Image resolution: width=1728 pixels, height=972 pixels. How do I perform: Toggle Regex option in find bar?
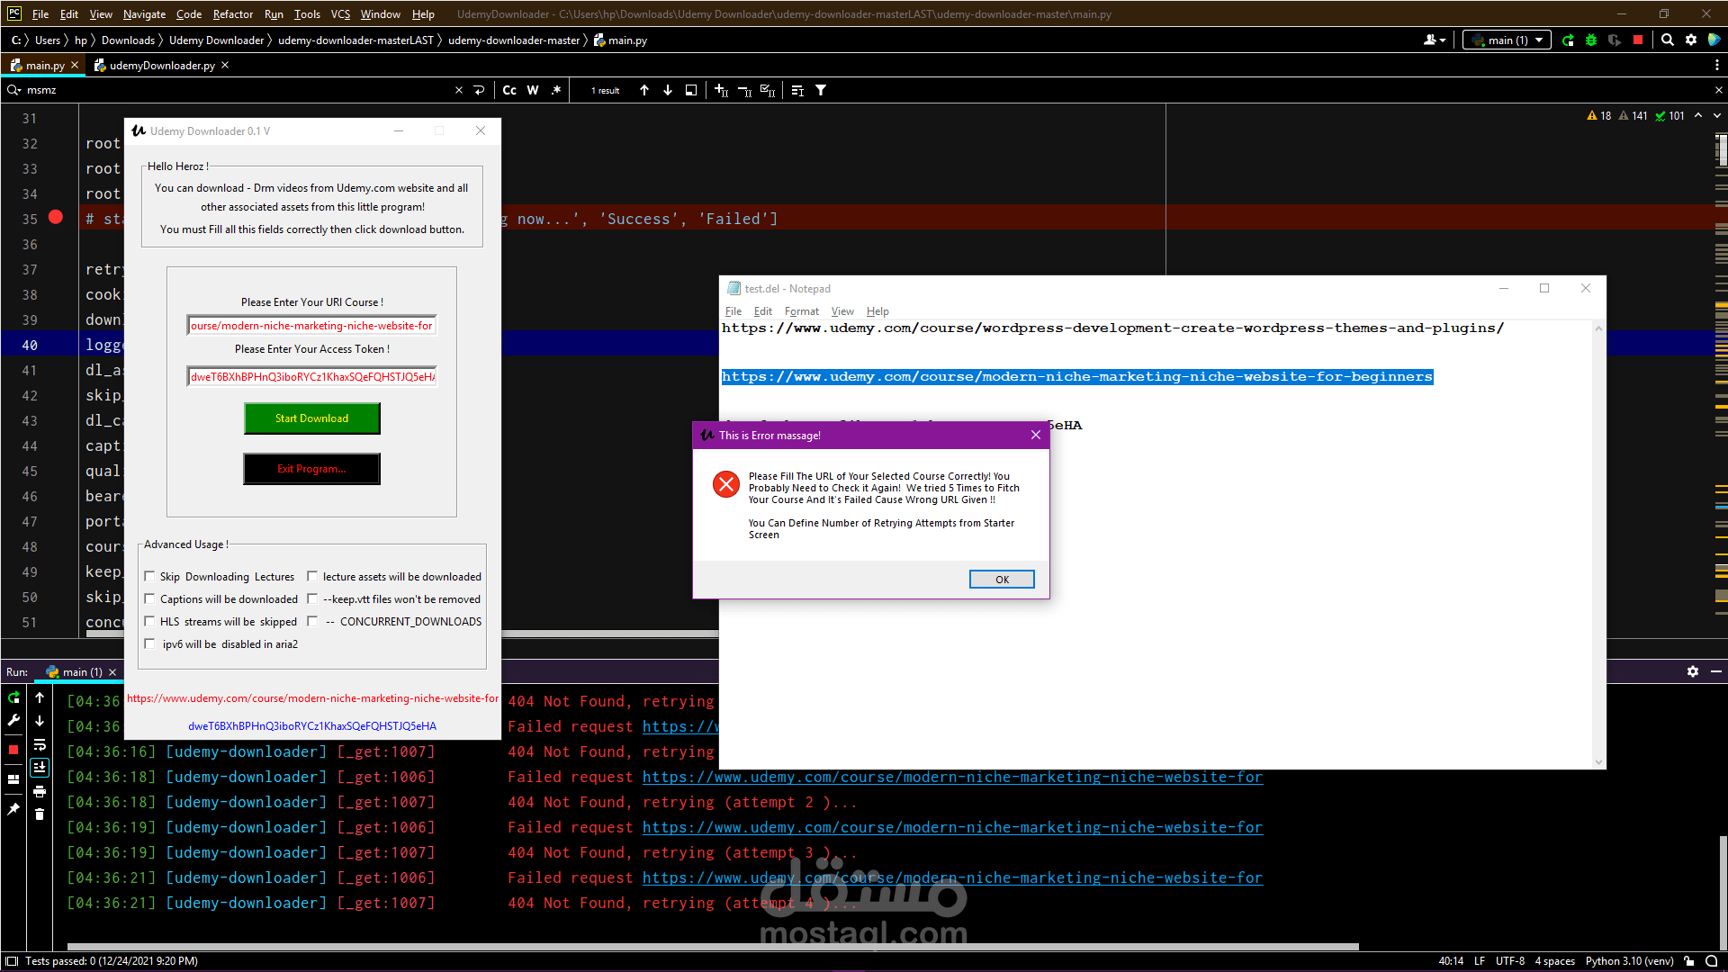(556, 90)
